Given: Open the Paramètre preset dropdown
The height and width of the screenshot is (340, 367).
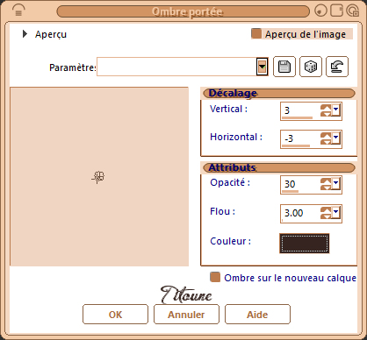Looking at the screenshot, I should [263, 67].
